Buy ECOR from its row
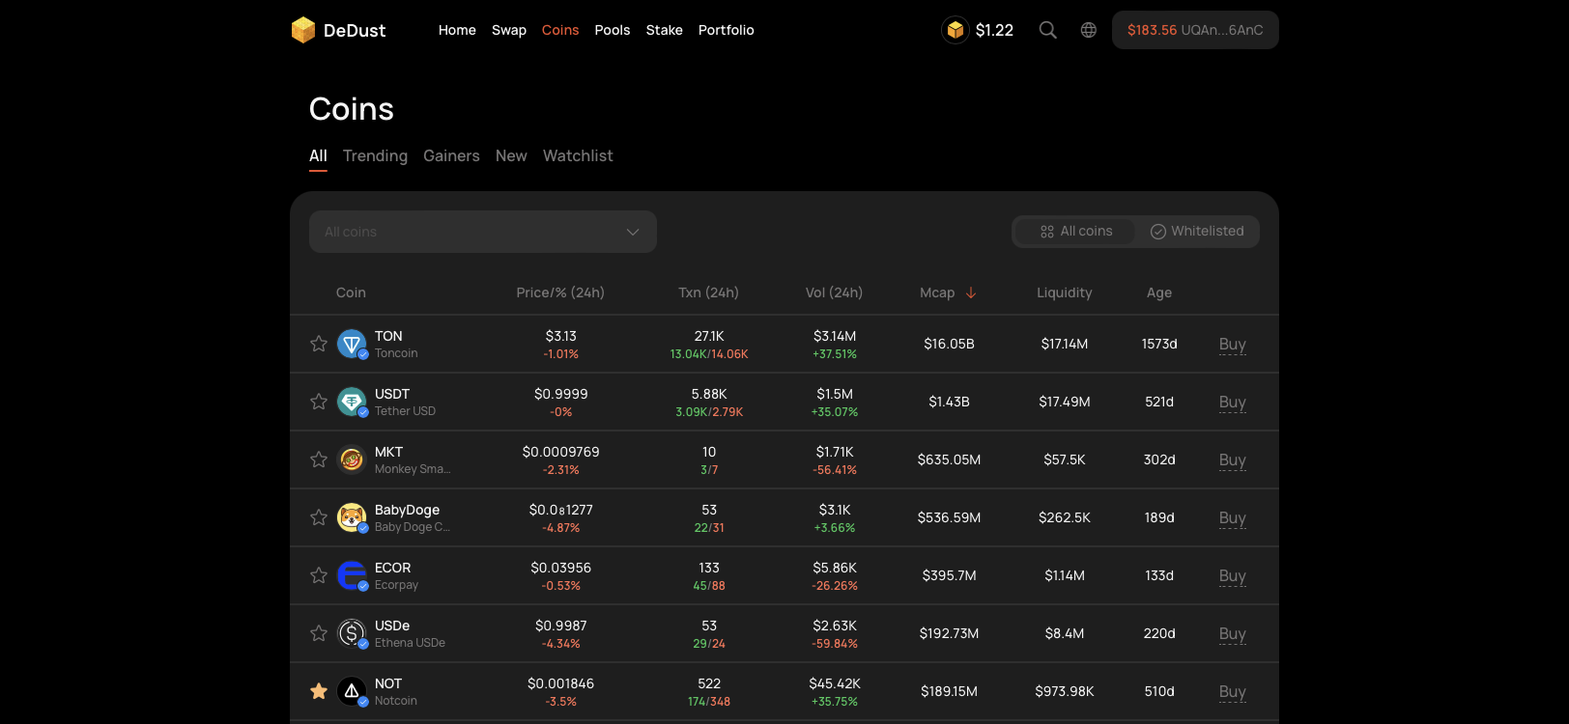The width and height of the screenshot is (1569, 724). click(x=1233, y=575)
